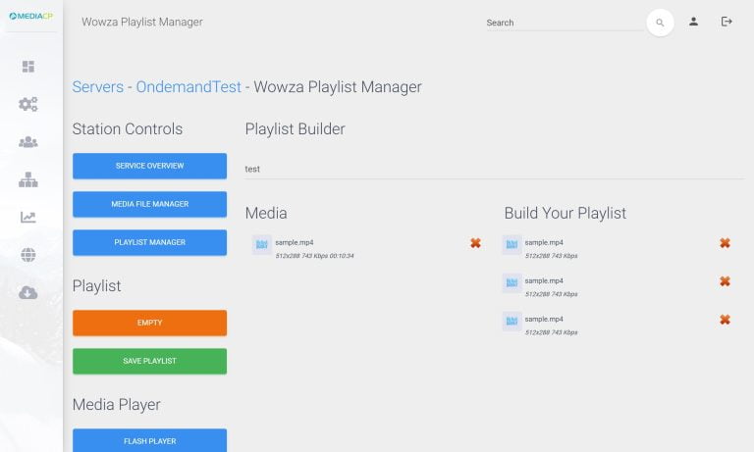The height and width of the screenshot is (452, 754).
Task: Go to Media File Manager
Action: (149, 204)
